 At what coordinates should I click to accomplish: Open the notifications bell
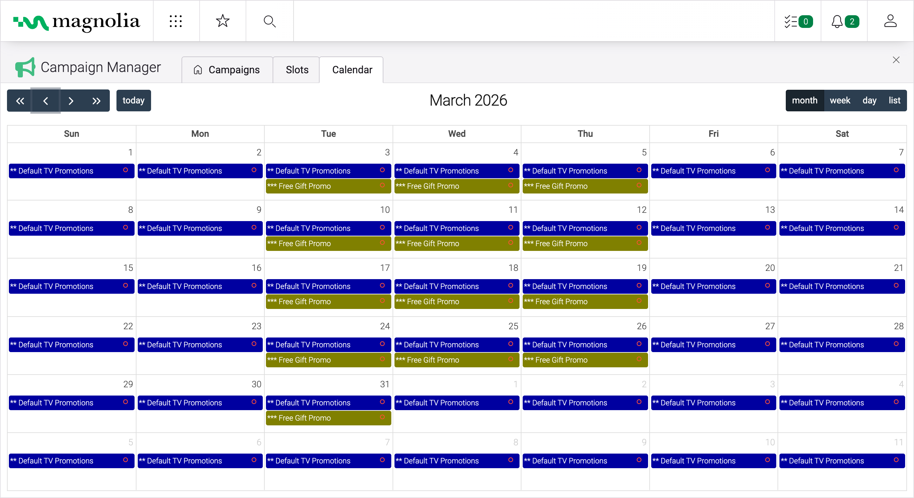[x=837, y=21]
